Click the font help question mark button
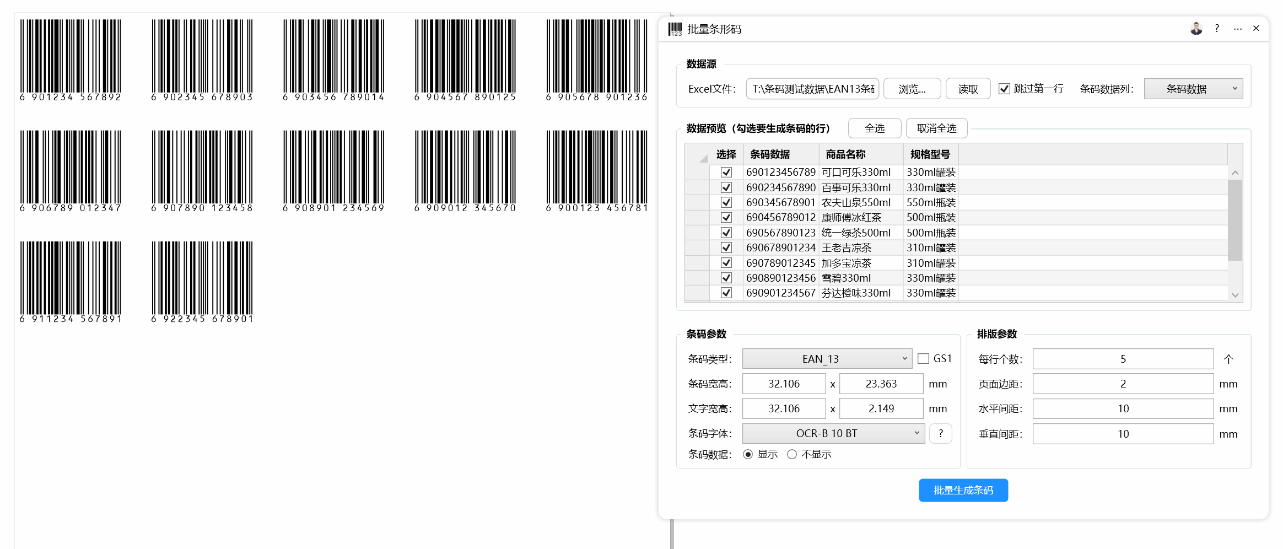 point(941,434)
